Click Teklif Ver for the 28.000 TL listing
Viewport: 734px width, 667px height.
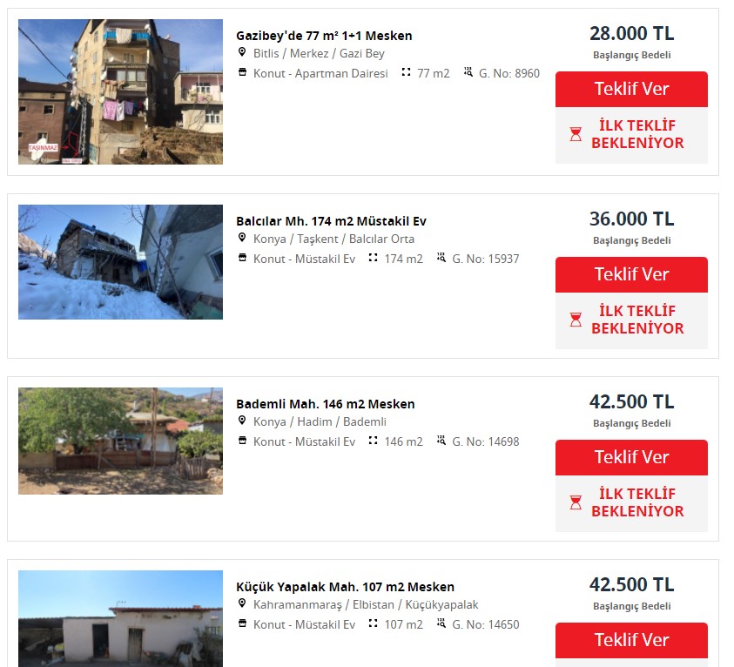[631, 89]
